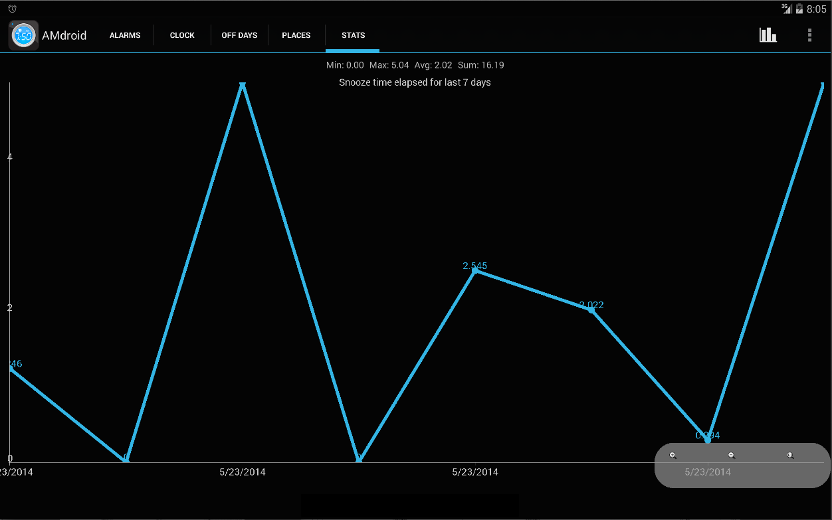Select the Stats tab
This screenshot has width=832, height=520.
click(353, 35)
